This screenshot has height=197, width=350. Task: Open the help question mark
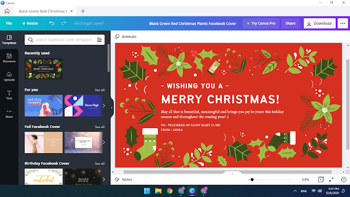pos(343,179)
